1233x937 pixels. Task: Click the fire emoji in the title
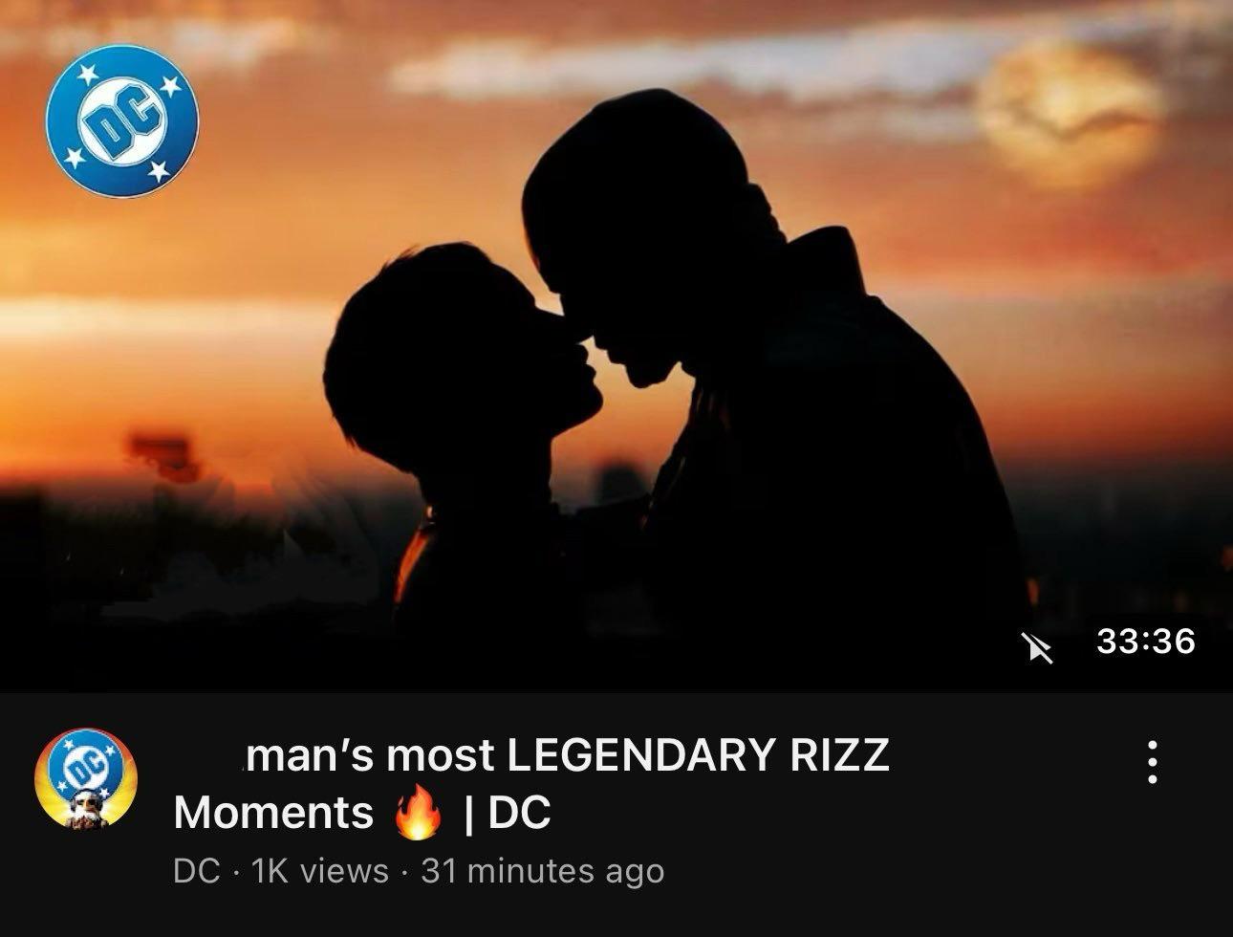[x=418, y=814]
